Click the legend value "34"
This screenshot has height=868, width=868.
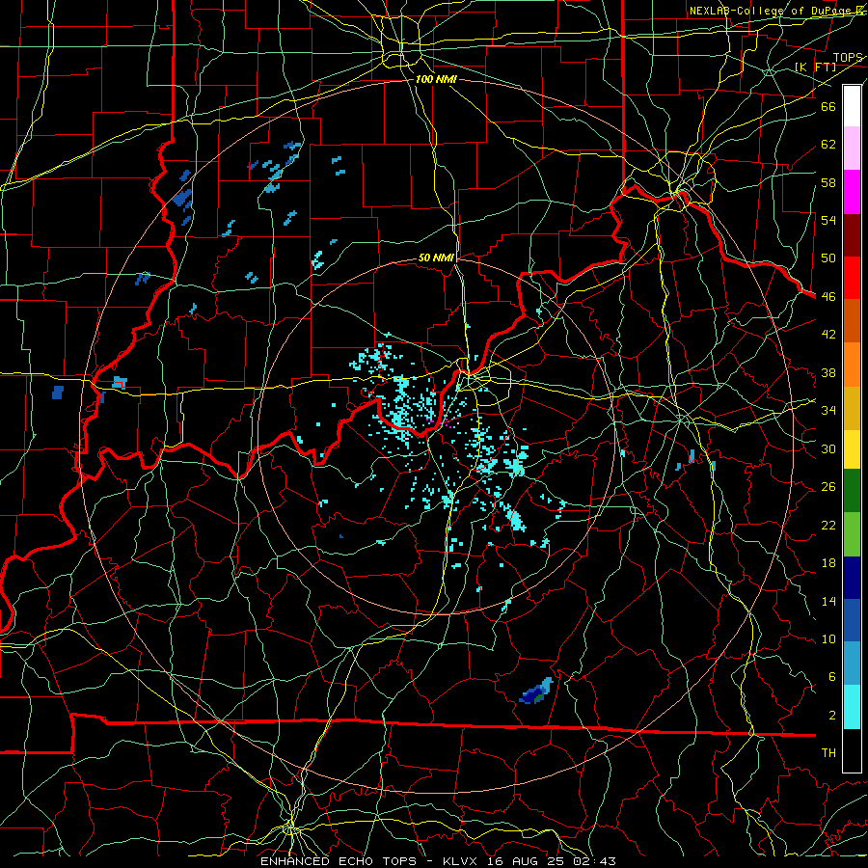tap(828, 411)
